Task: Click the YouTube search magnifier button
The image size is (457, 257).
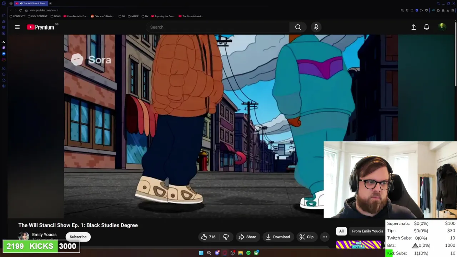Action: [298, 27]
